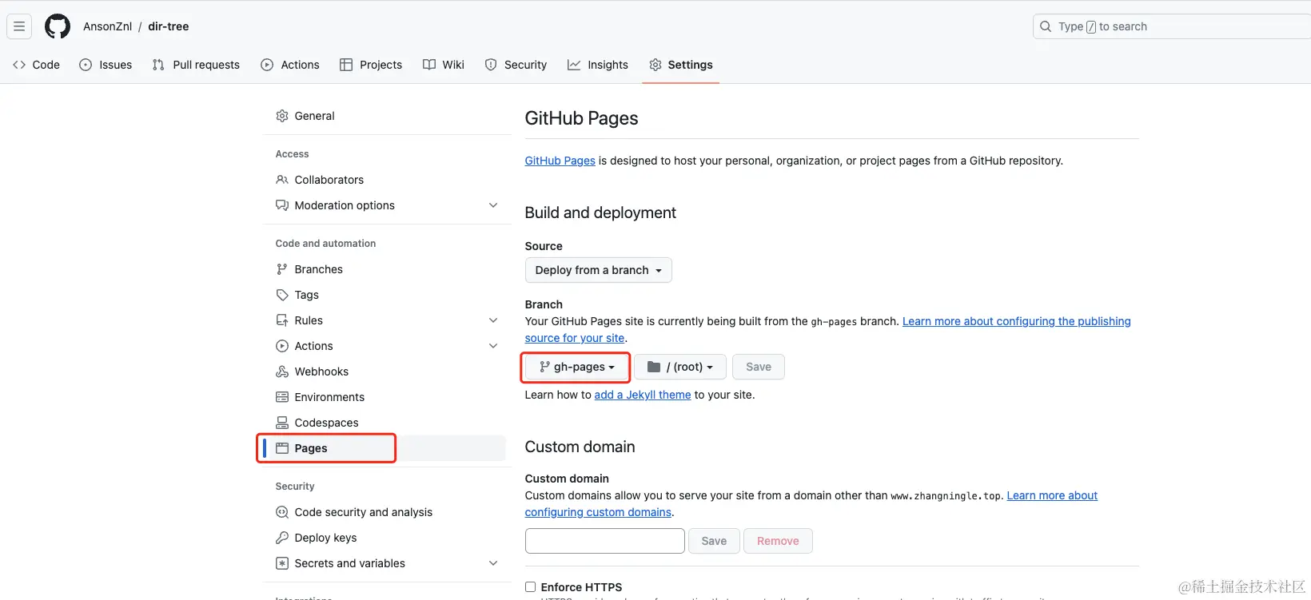Open Code security and analysis settings
Screen dimensions: 1311x600
(x=387, y=512)
